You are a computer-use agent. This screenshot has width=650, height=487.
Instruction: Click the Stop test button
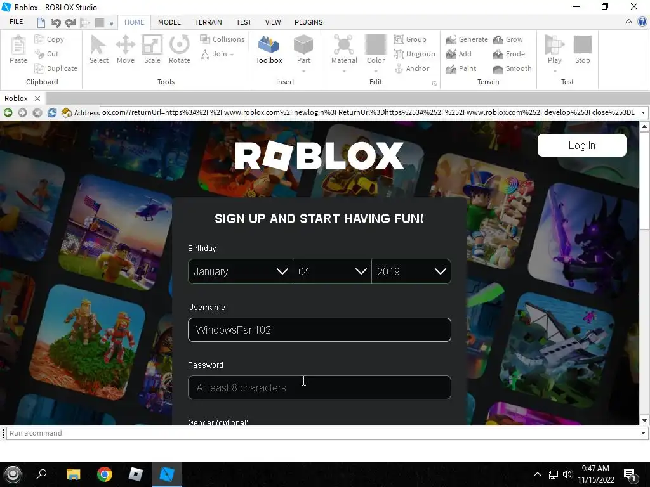point(583,49)
